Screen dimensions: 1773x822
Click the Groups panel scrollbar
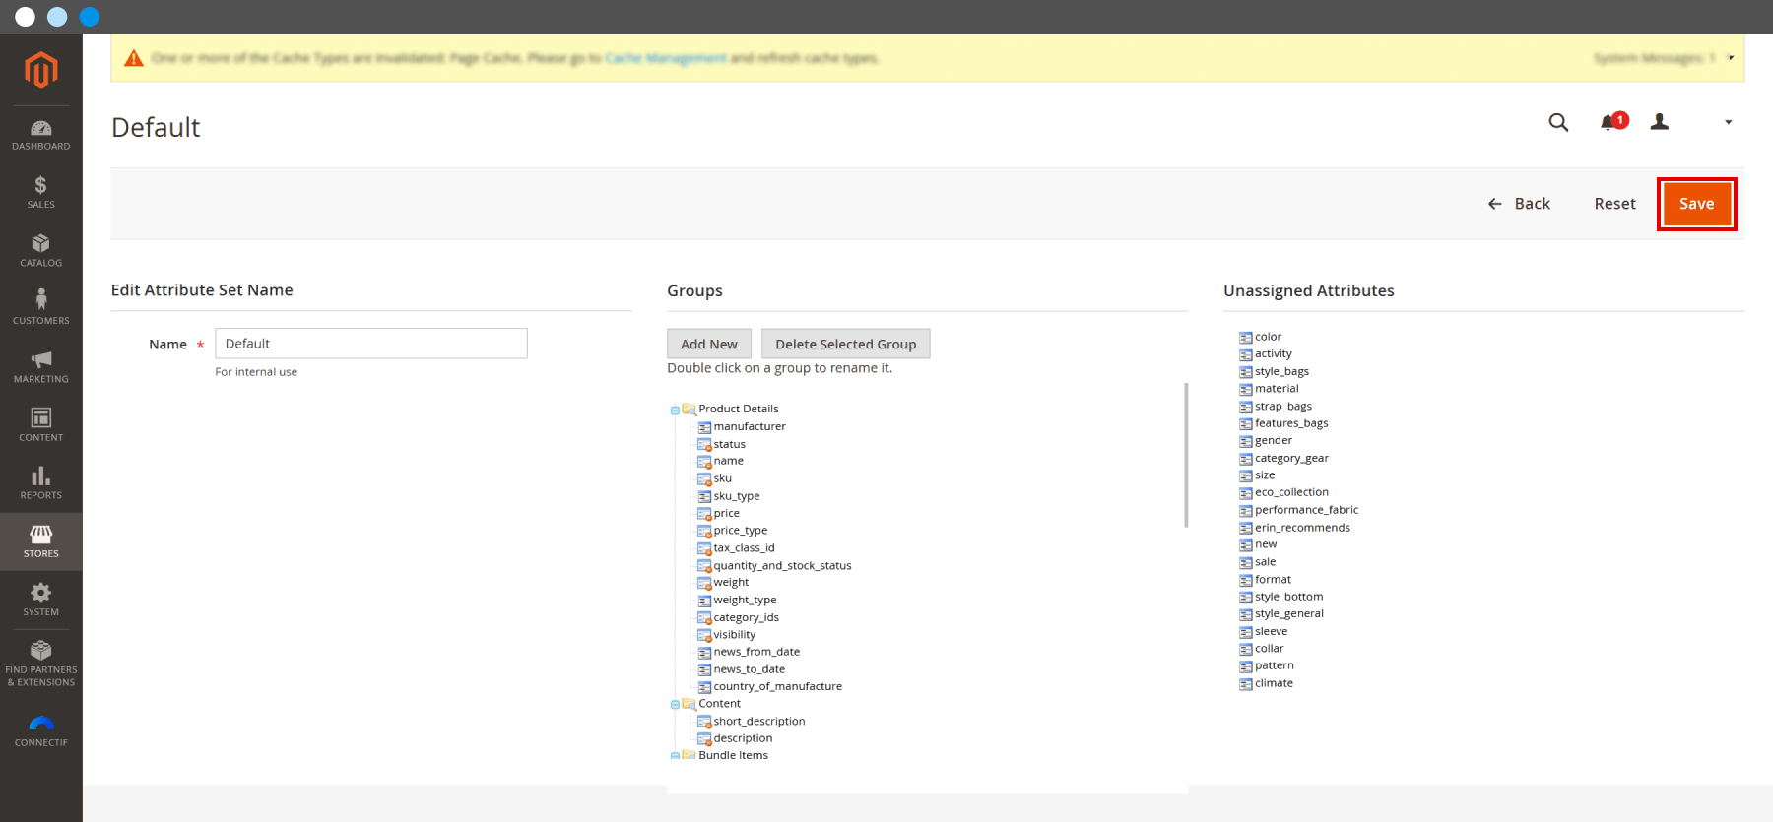coord(1186,455)
